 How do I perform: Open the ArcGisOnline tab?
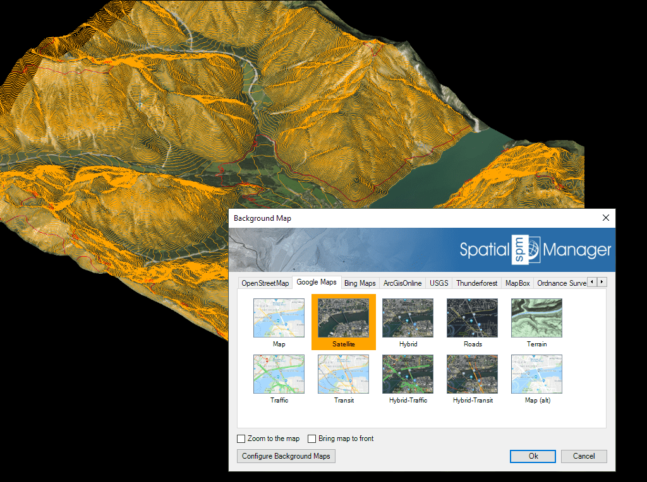[x=402, y=283]
